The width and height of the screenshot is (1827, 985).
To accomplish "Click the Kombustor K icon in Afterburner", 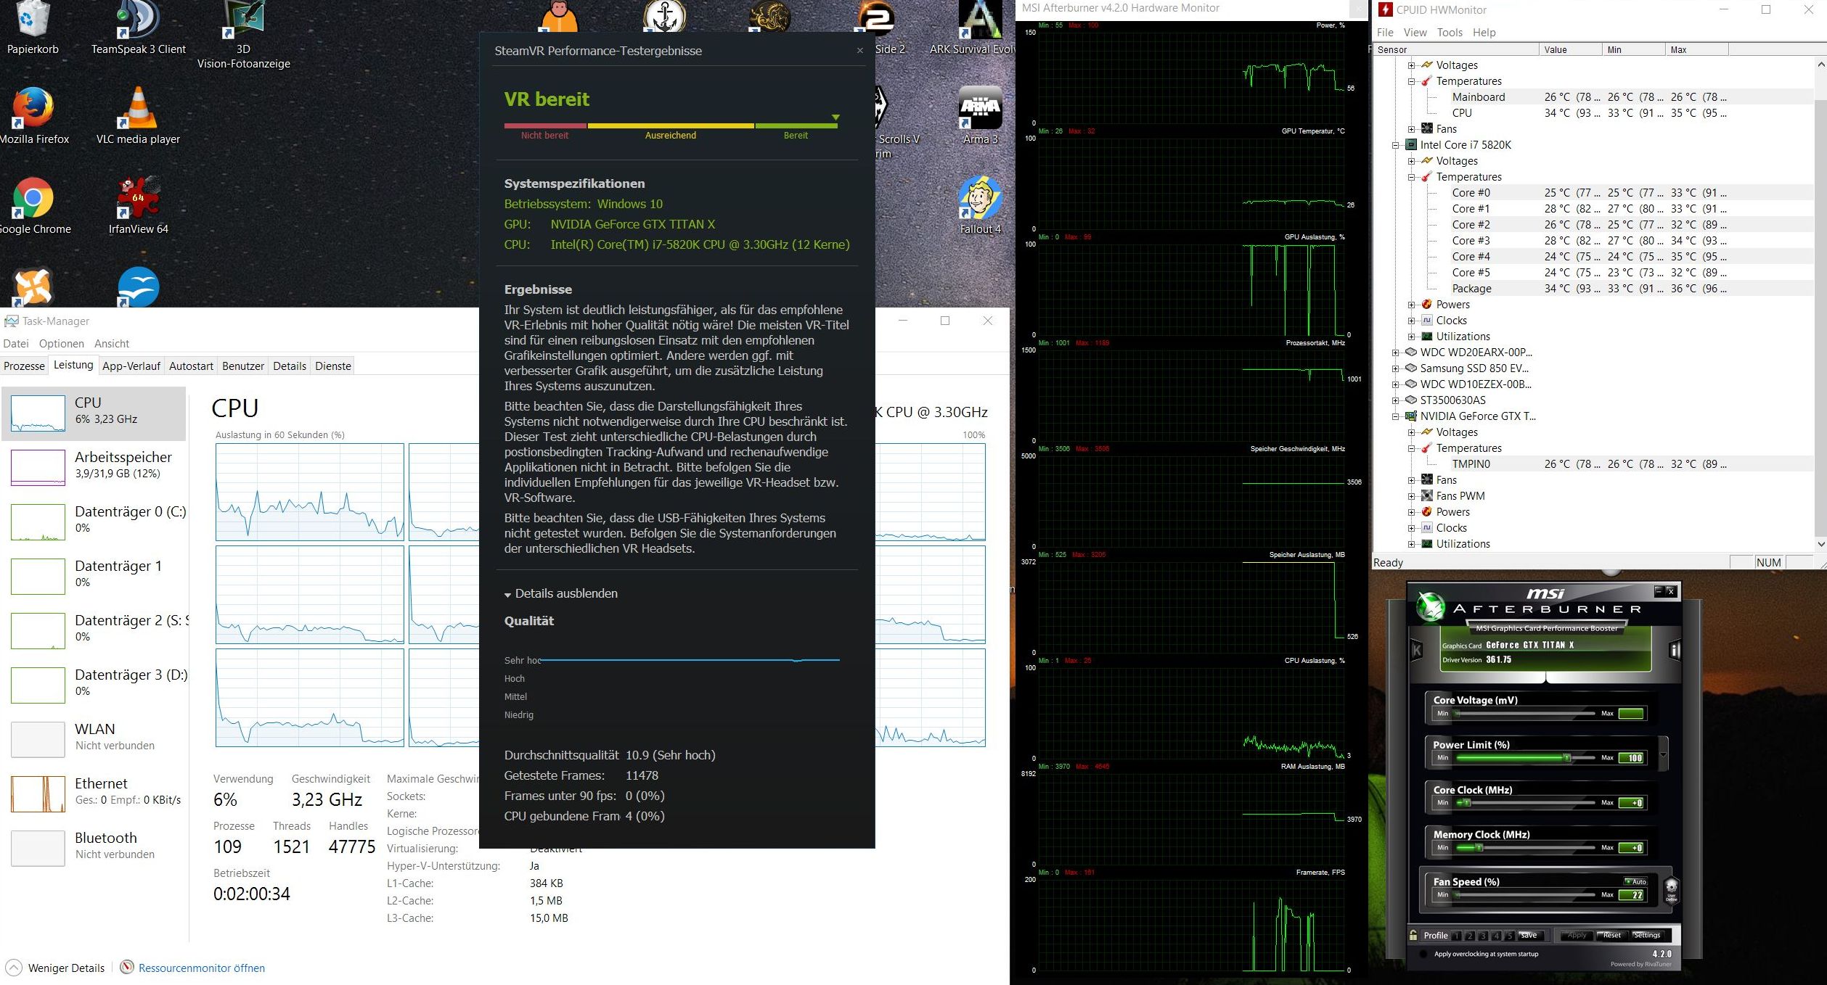I will coord(1416,650).
